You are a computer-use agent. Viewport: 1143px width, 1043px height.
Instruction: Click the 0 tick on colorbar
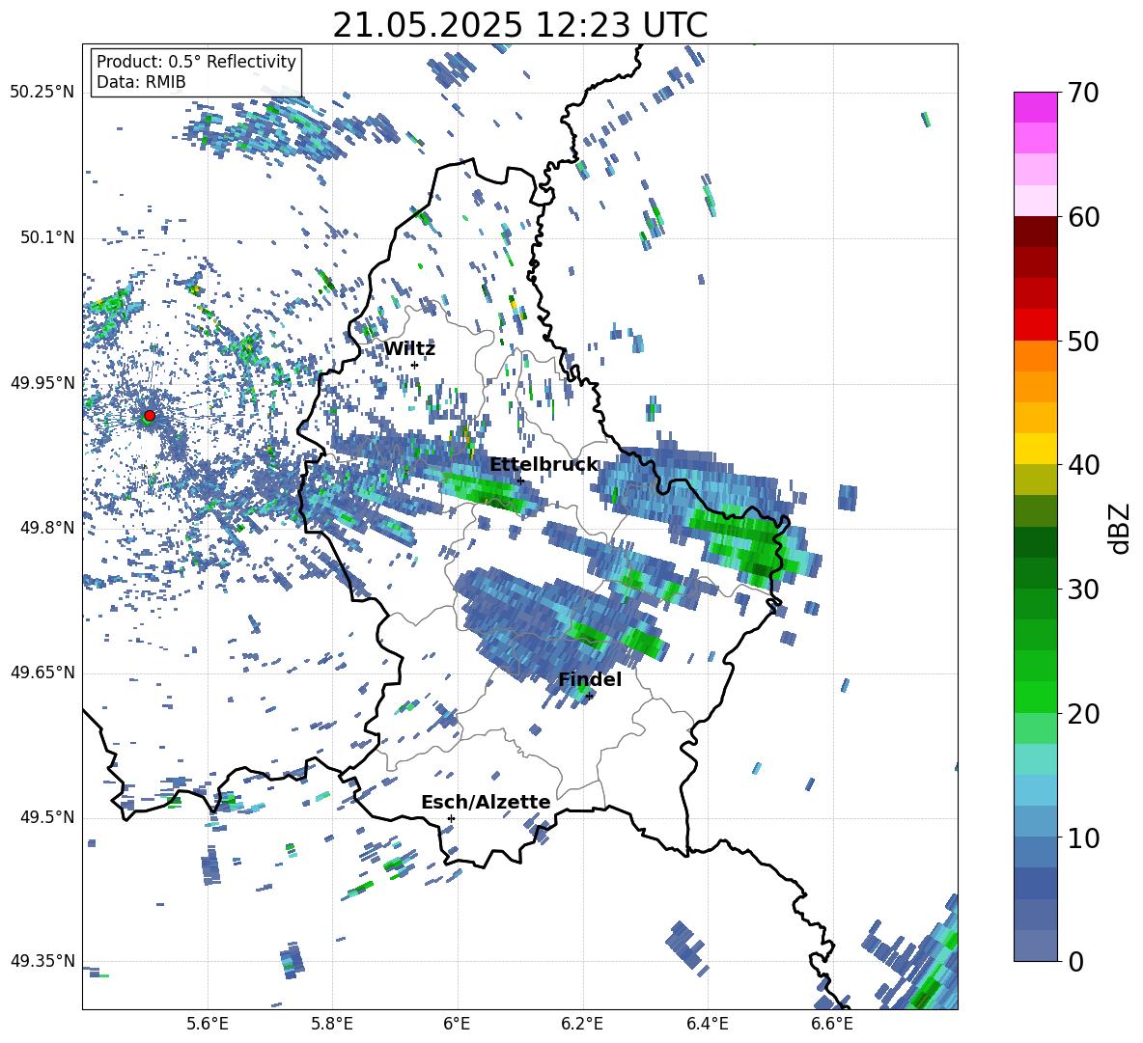tap(1075, 961)
